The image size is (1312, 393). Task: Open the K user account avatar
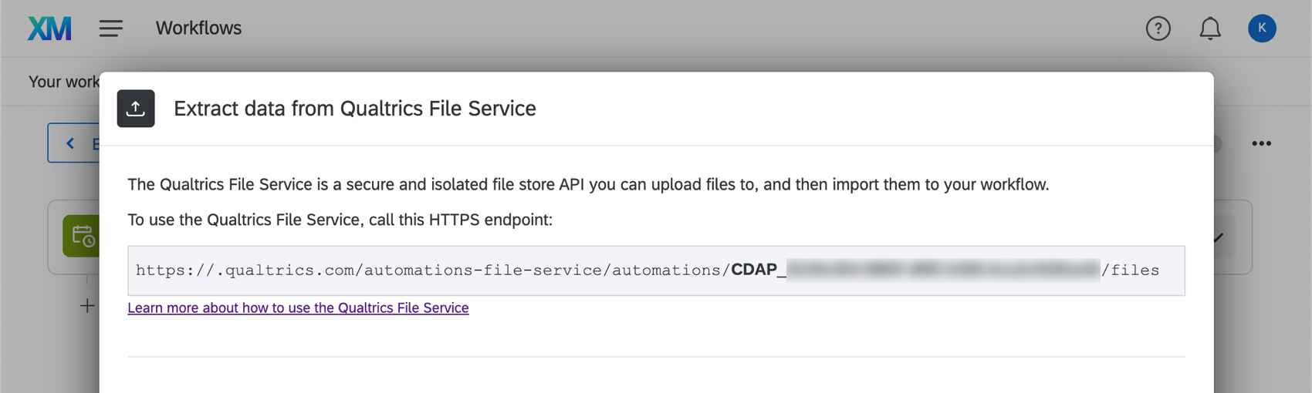1262,29
